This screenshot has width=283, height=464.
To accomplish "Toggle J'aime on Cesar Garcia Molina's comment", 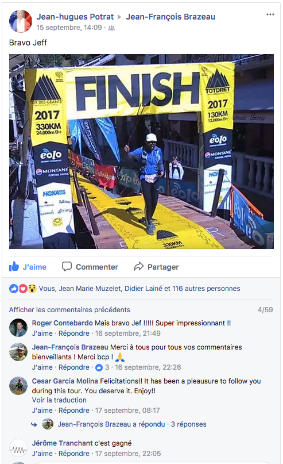I will click(x=42, y=410).
